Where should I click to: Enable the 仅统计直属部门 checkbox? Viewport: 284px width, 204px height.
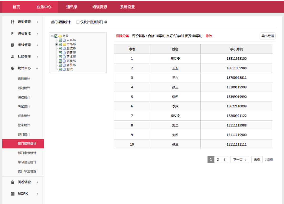(77, 22)
